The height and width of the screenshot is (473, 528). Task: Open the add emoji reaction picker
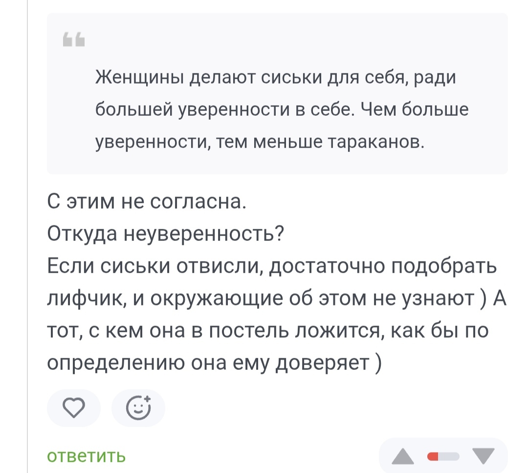(x=138, y=408)
